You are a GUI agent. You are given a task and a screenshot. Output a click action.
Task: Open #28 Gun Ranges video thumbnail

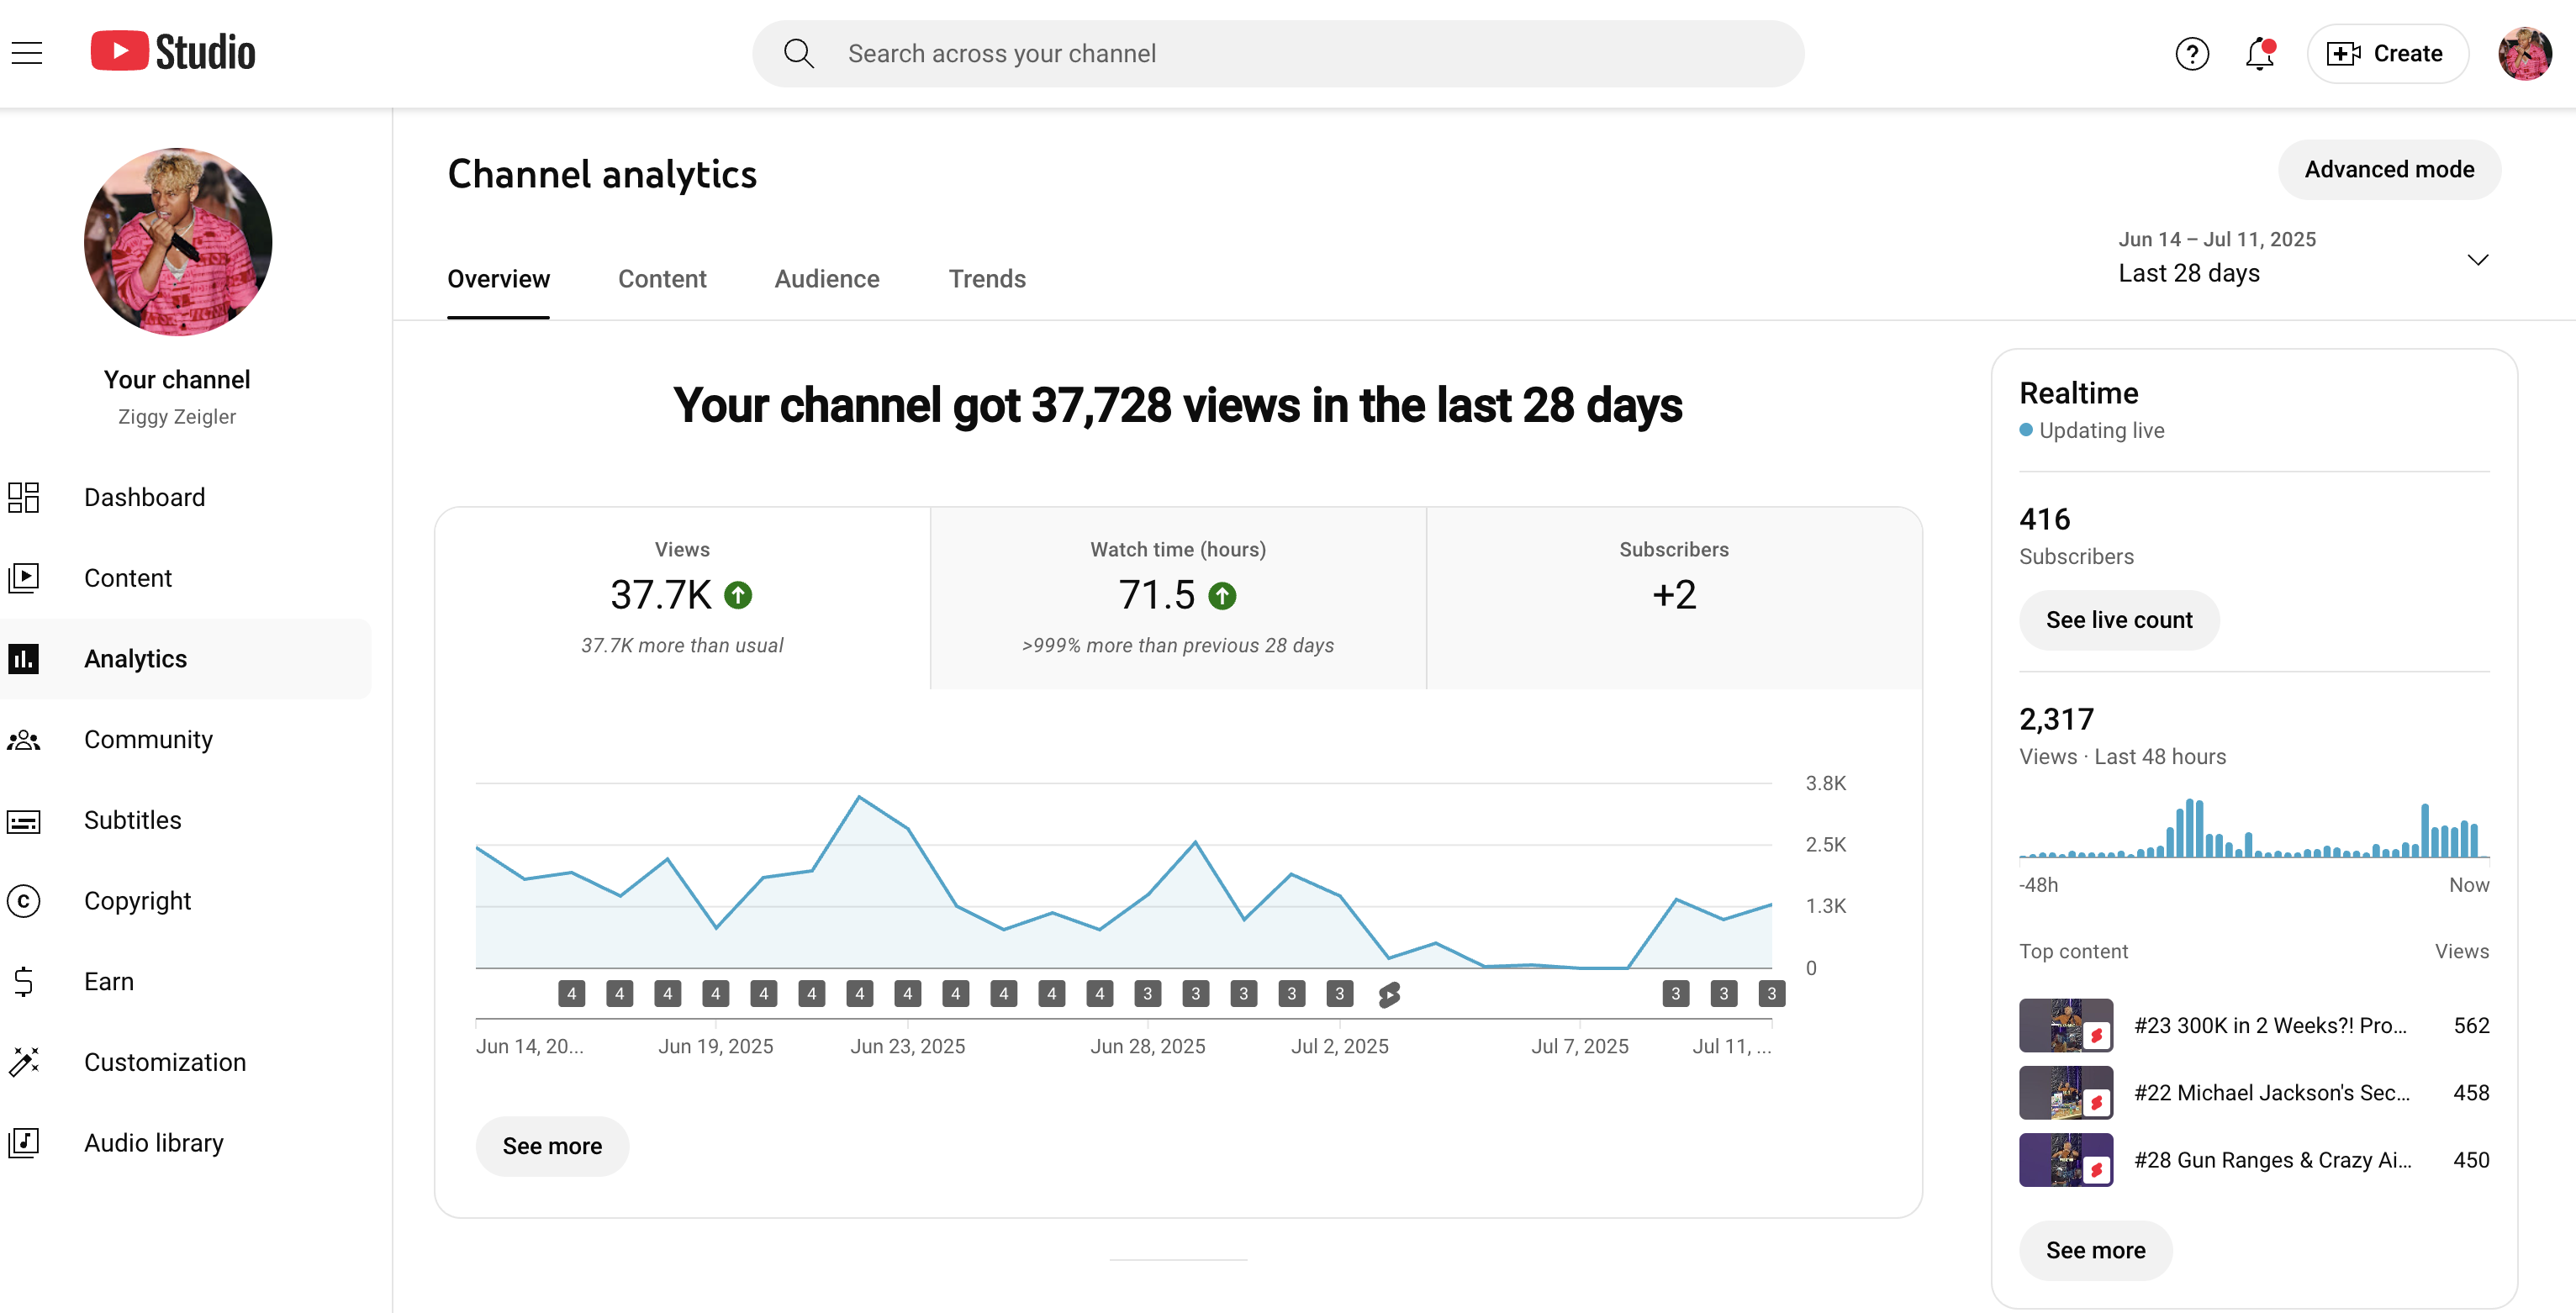click(2065, 1160)
